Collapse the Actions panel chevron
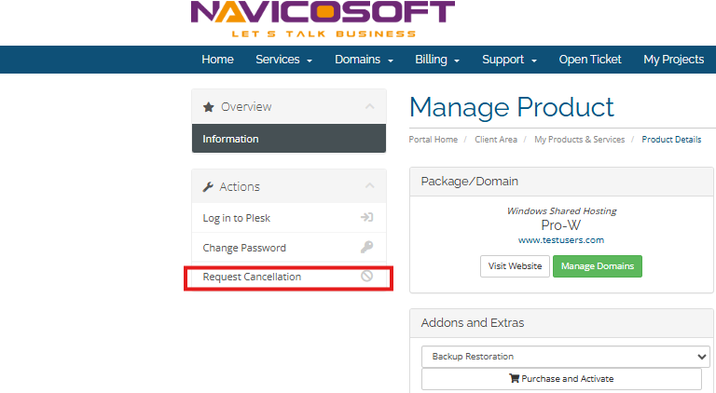Image resolution: width=716 pixels, height=393 pixels. [x=369, y=187]
